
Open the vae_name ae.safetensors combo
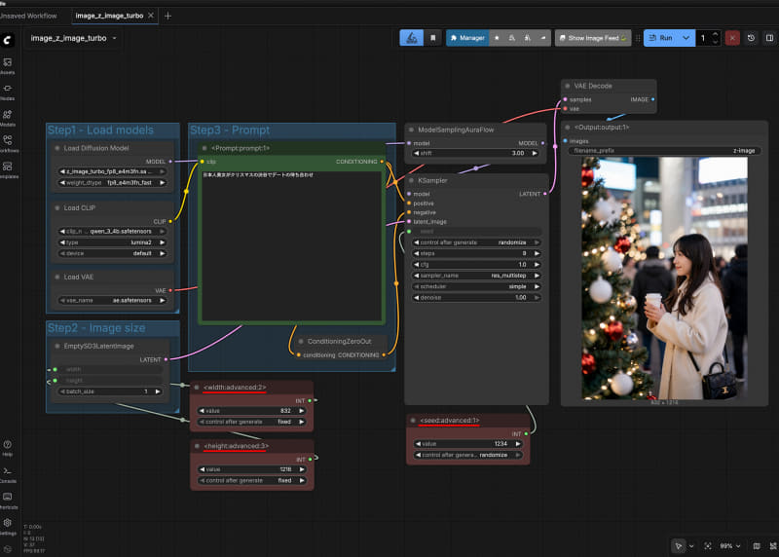112,300
